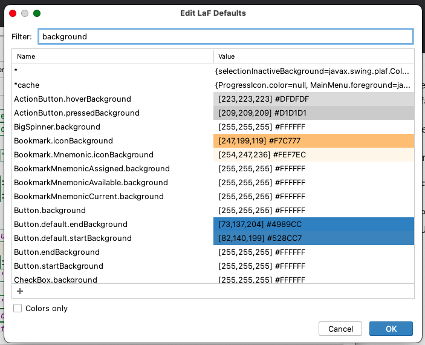Select the Button.default.startBackground value cell

click(314, 238)
